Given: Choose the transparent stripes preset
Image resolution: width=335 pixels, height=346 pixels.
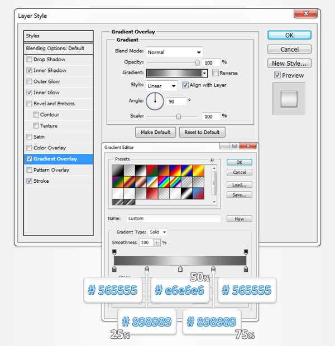Looking at the screenshot, I should 186,182.
